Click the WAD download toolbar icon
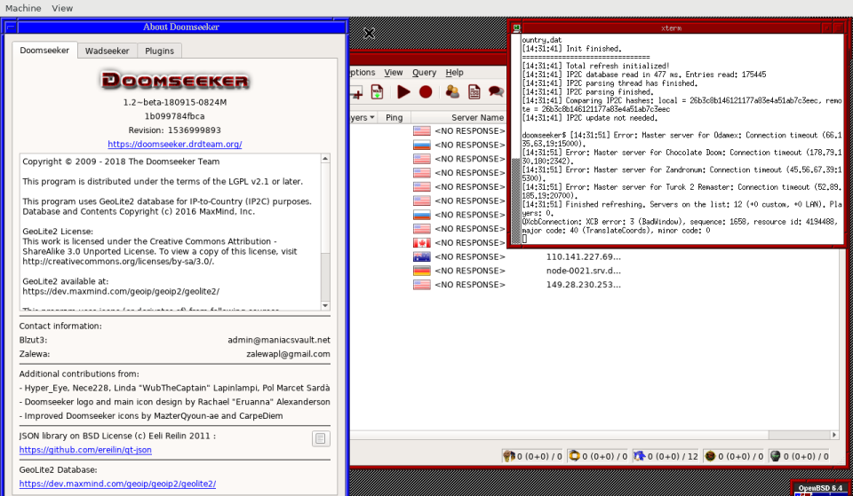The width and height of the screenshot is (853, 496). tap(377, 91)
